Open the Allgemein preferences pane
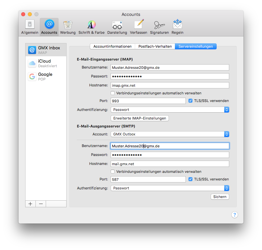The image size is (262, 250). click(29, 27)
